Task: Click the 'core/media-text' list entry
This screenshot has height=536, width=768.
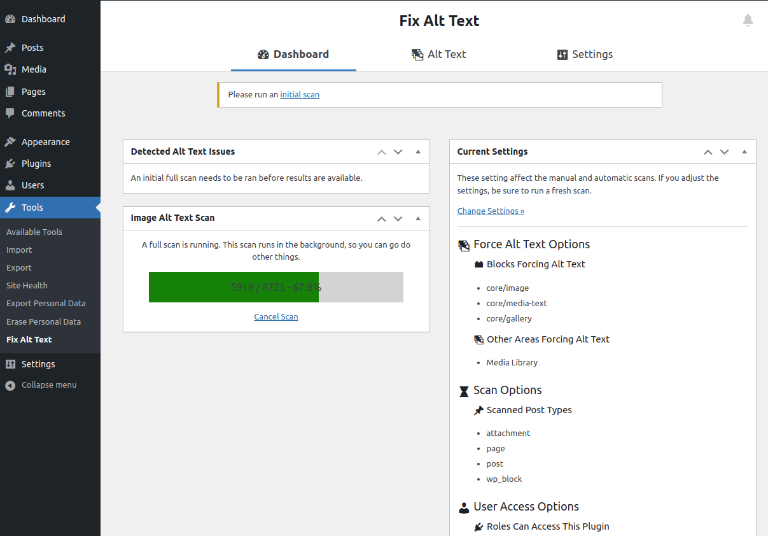Action: click(x=517, y=303)
